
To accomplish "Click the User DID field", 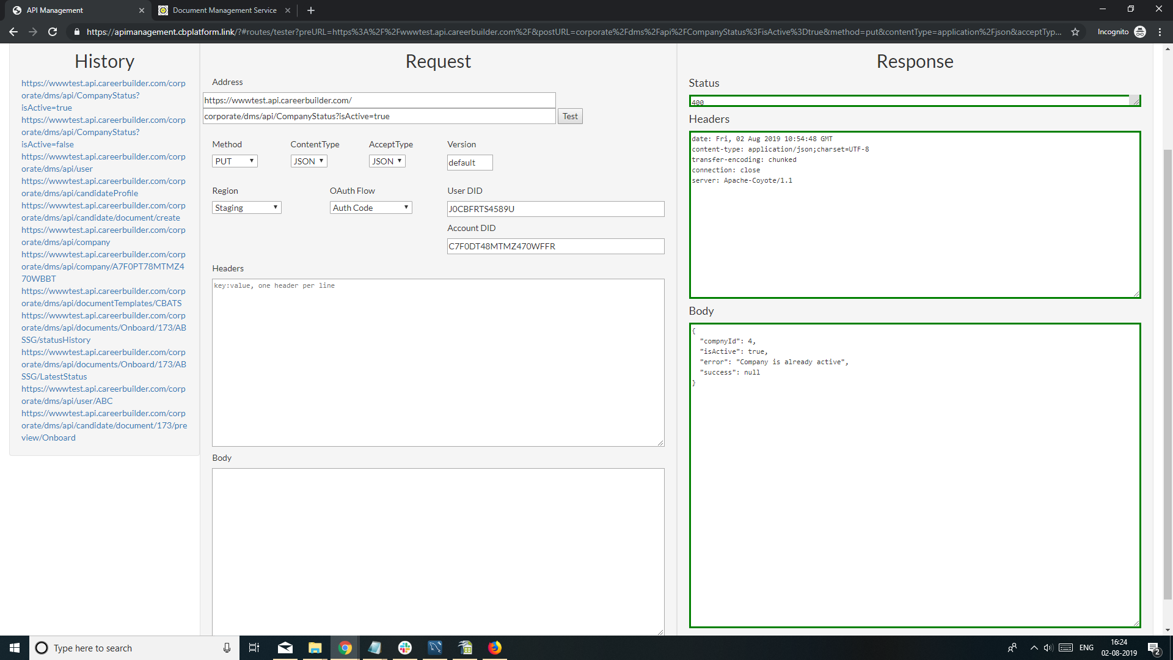I will point(555,209).
